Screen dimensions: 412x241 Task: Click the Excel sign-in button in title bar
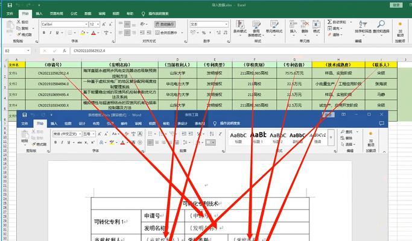396,5
